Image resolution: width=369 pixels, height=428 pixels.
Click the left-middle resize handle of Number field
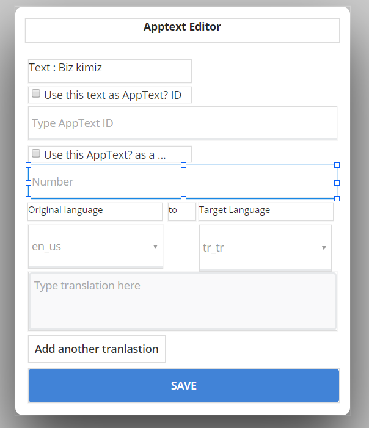point(28,182)
